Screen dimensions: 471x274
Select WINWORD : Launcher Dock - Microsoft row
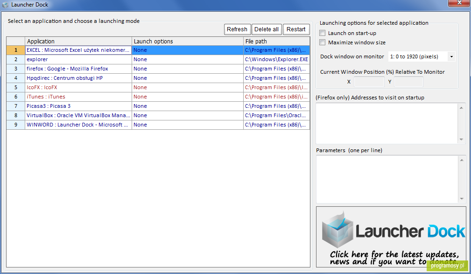pyautogui.click(x=158, y=125)
